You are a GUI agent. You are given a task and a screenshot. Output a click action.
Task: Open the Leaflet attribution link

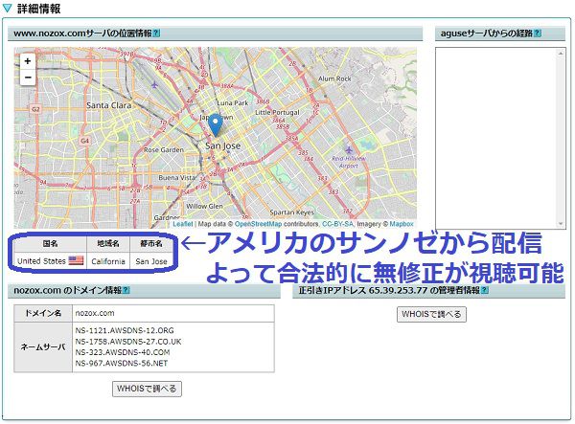pyautogui.click(x=183, y=224)
